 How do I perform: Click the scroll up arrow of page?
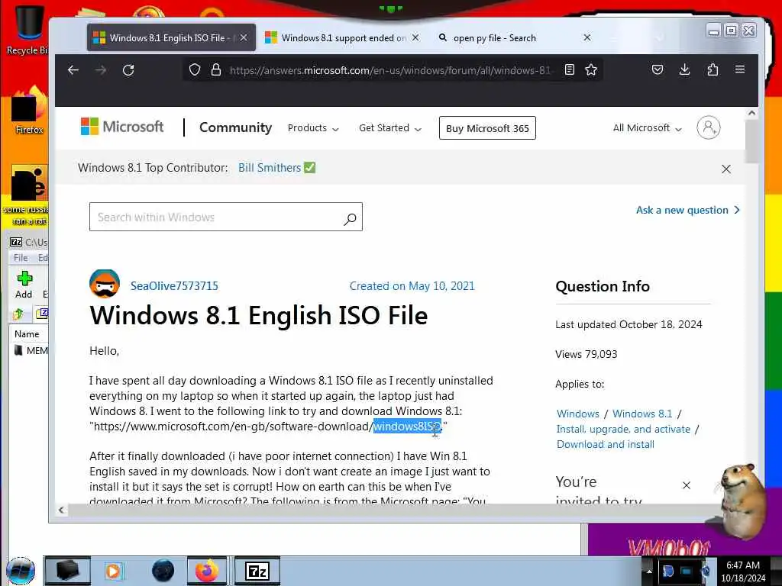pyautogui.click(x=751, y=113)
